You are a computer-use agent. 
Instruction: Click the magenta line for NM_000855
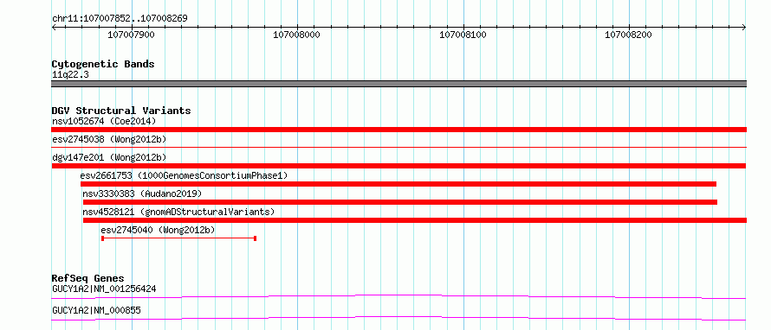click(x=398, y=318)
